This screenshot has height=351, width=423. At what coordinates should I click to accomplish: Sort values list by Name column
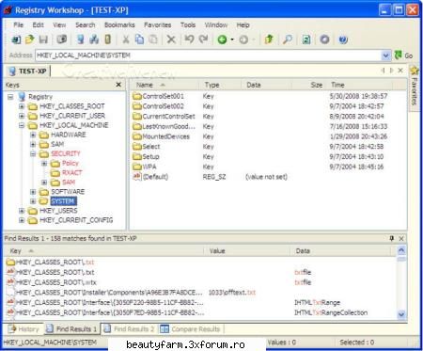[164, 85]
